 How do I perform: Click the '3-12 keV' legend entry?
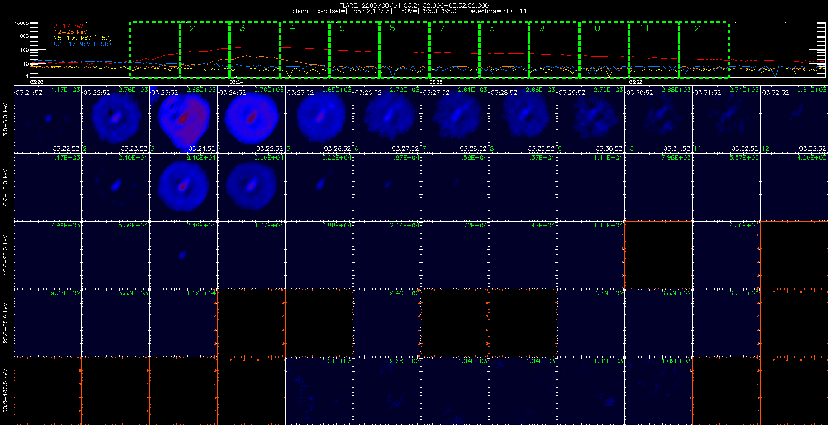[68, 26]
